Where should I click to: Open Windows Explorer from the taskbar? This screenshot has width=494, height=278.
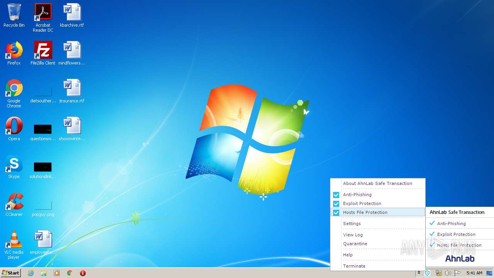pos(44,273)
